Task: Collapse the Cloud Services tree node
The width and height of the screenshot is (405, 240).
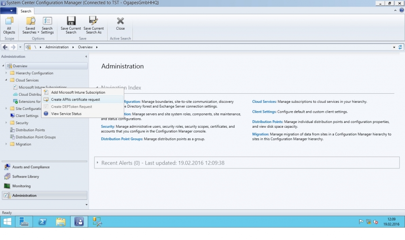Action: pos(6,80)
